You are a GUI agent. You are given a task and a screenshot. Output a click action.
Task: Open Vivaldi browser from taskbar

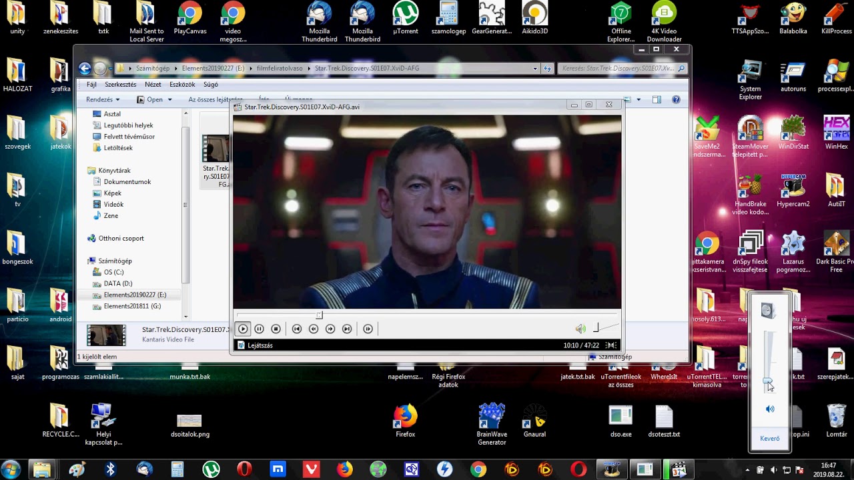pyautogui.click(x=311, y=469)
